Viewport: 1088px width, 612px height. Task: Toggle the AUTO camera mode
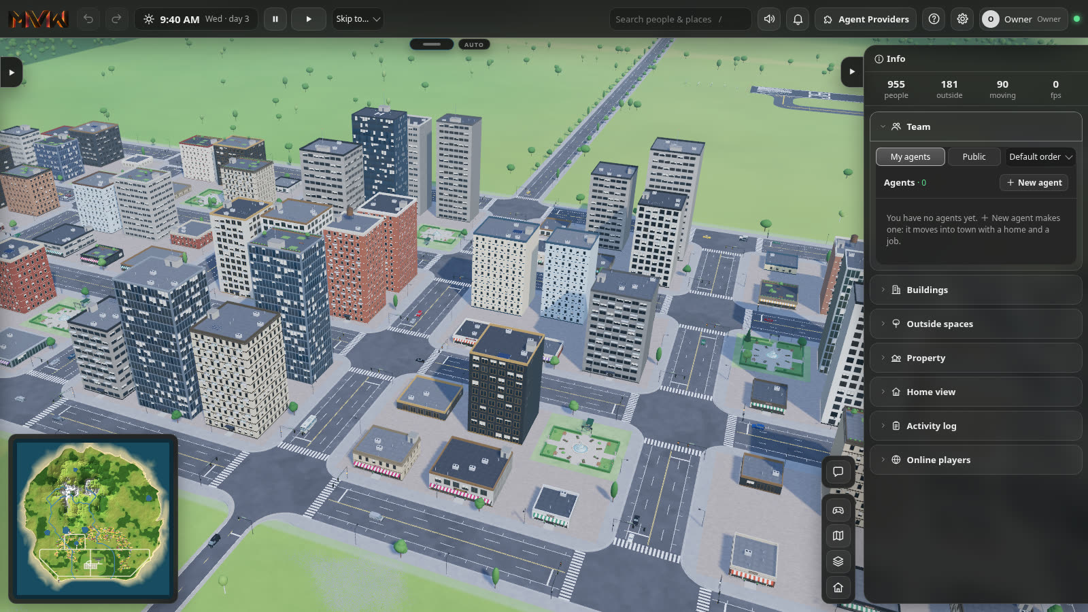click(474, 45)
